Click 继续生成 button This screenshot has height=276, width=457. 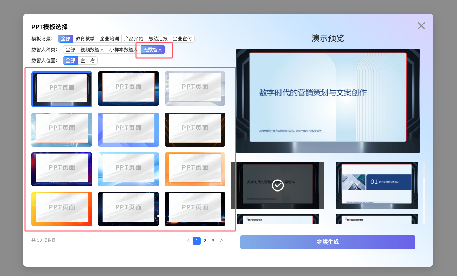coord(328,242)
